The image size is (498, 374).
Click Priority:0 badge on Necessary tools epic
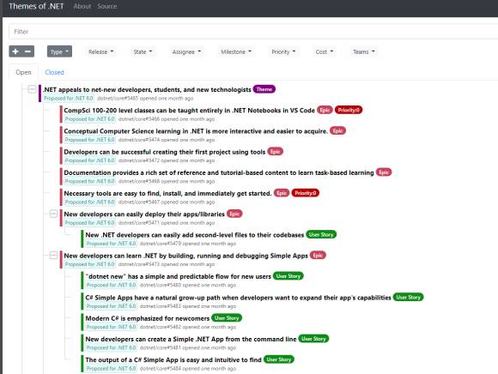(x=305, y=193)
